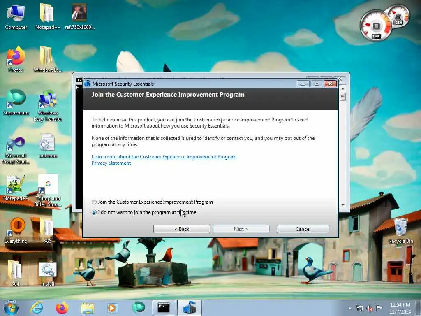Launch Firefox from the desktop shortcut
Image resolution: width=421 pixels, height=316 pixels.
(x=16, y=59)
